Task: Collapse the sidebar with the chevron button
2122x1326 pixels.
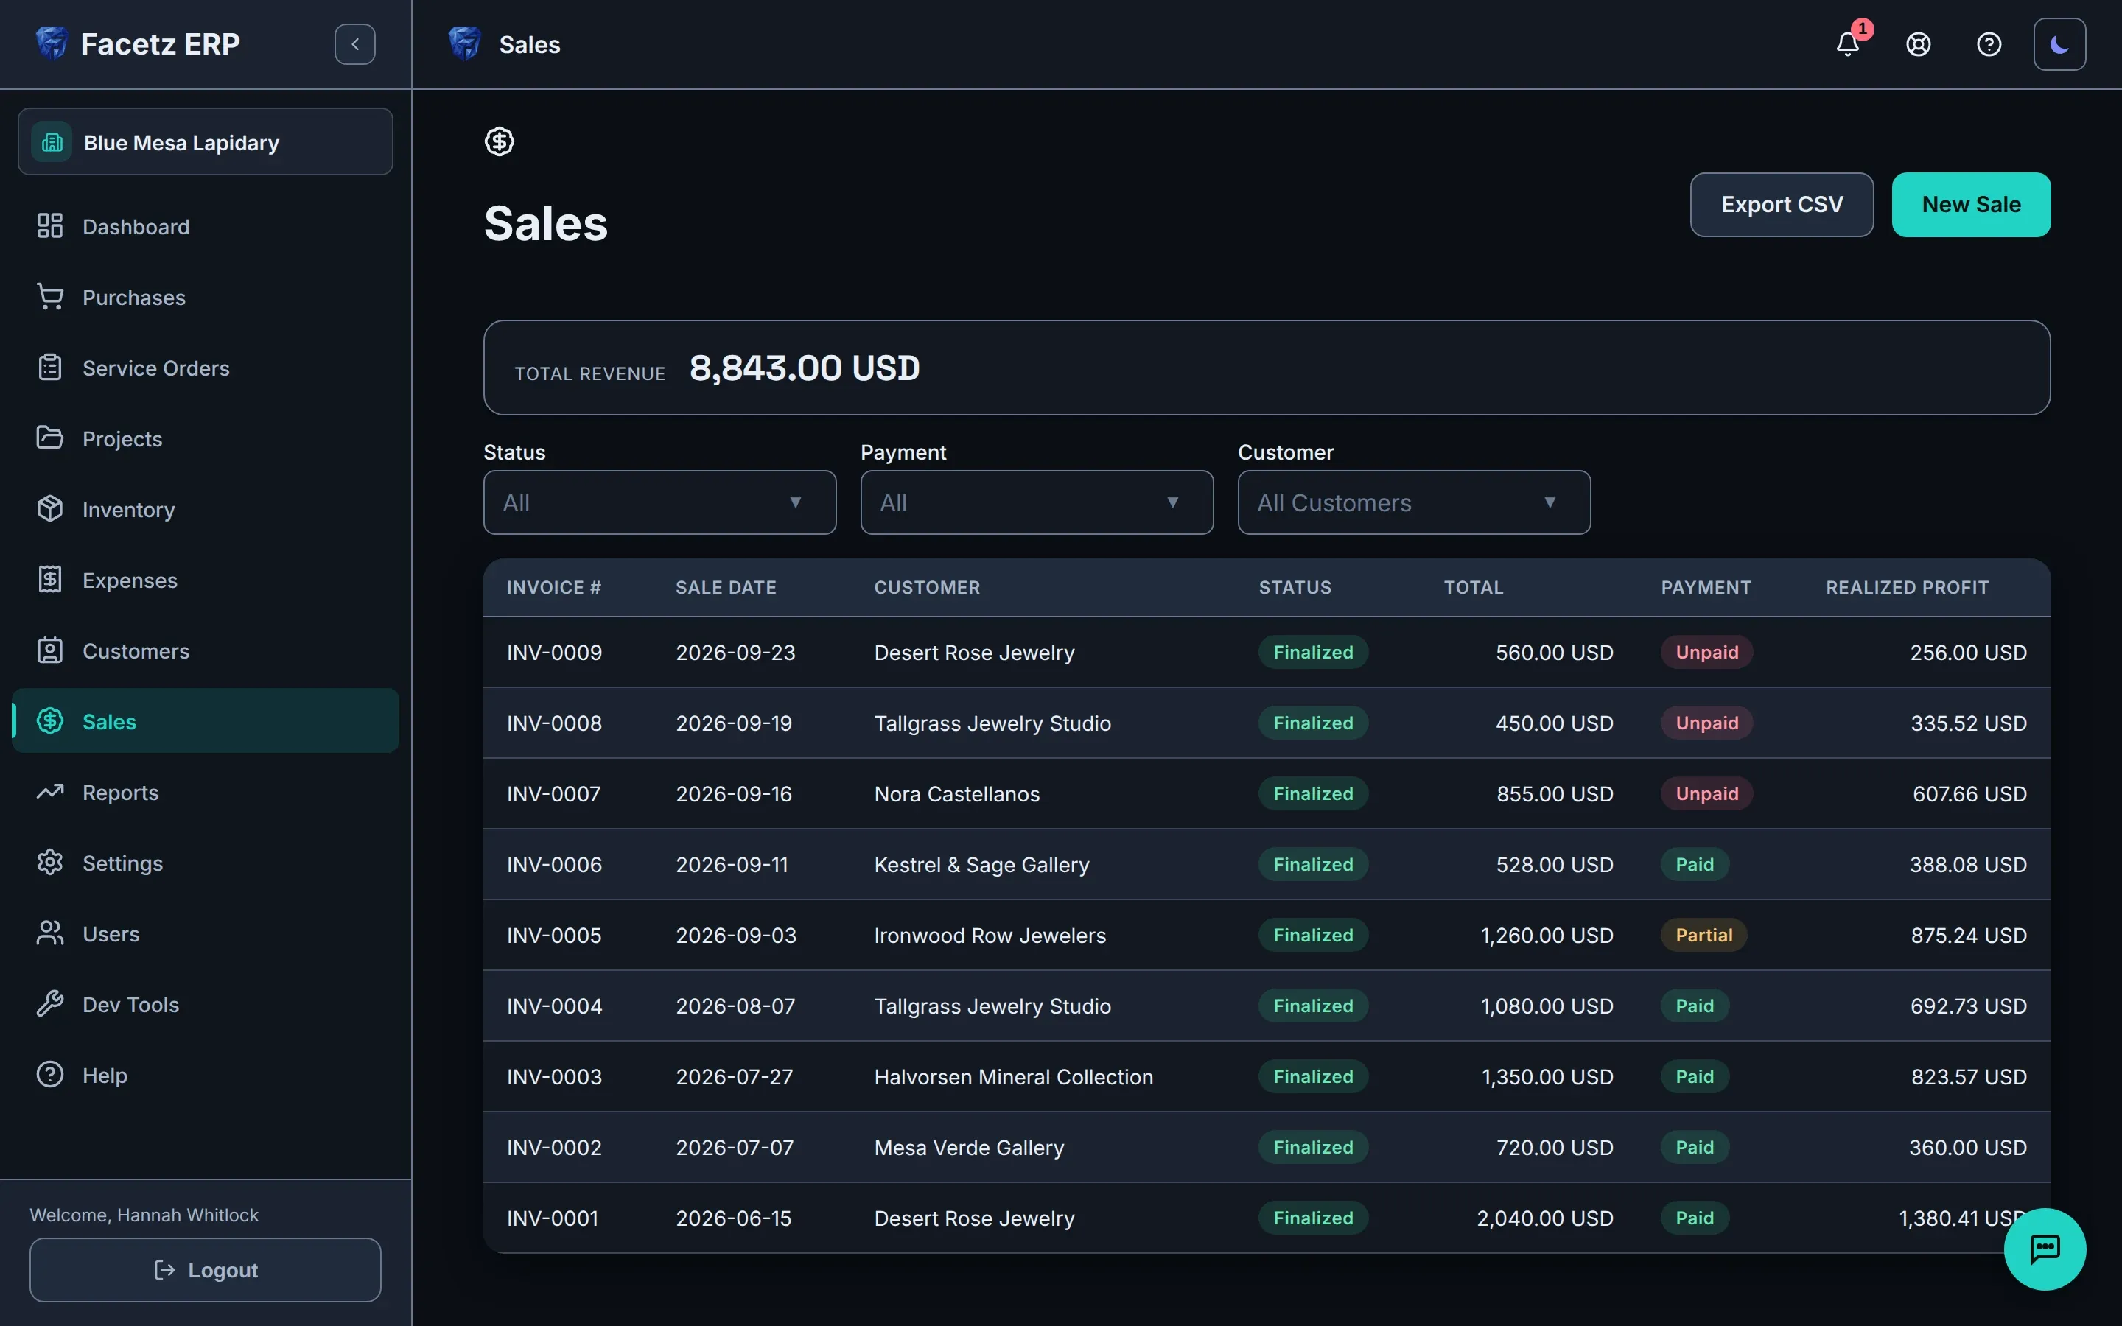Action: 355,44
